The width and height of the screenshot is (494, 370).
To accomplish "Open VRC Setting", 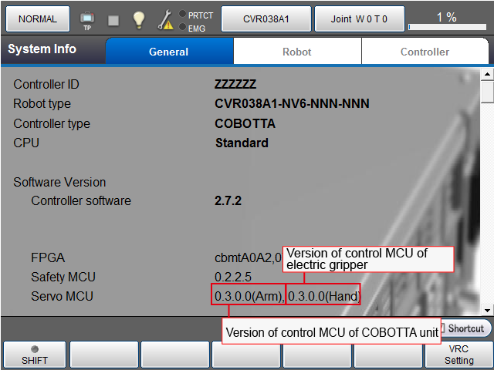I will [x=458, y=355].
